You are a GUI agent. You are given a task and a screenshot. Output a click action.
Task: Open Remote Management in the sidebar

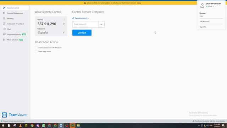pyautogui.click(x=15, y=13)
